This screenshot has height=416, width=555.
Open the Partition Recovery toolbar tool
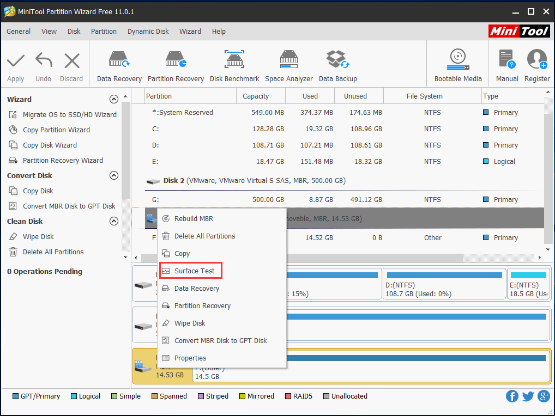176,64
